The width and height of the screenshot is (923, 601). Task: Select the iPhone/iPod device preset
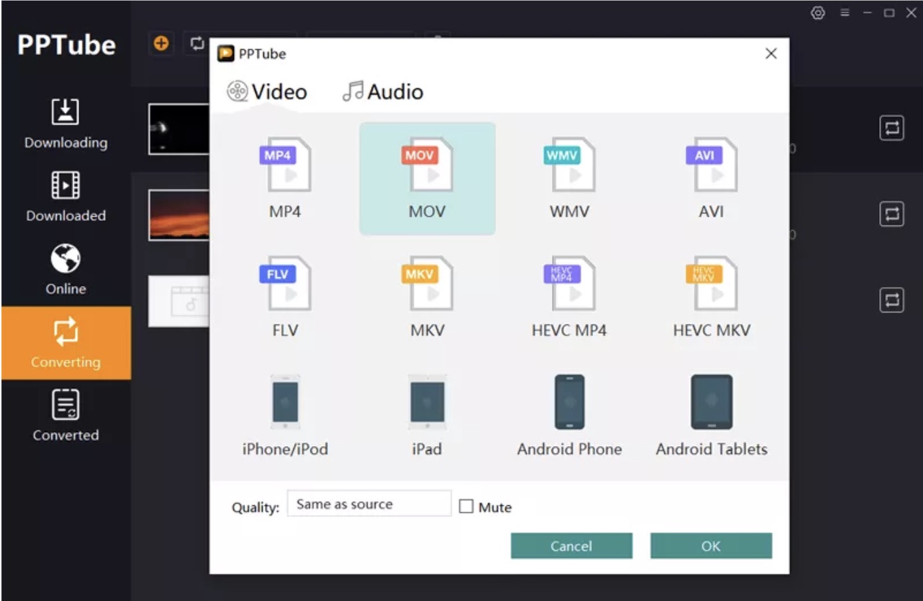(285, 402)
